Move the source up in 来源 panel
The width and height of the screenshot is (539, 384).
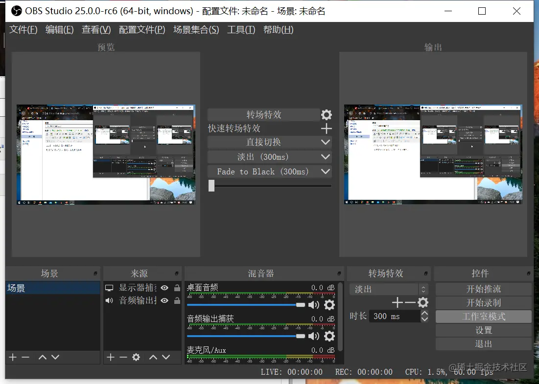[x=153, y=357]
